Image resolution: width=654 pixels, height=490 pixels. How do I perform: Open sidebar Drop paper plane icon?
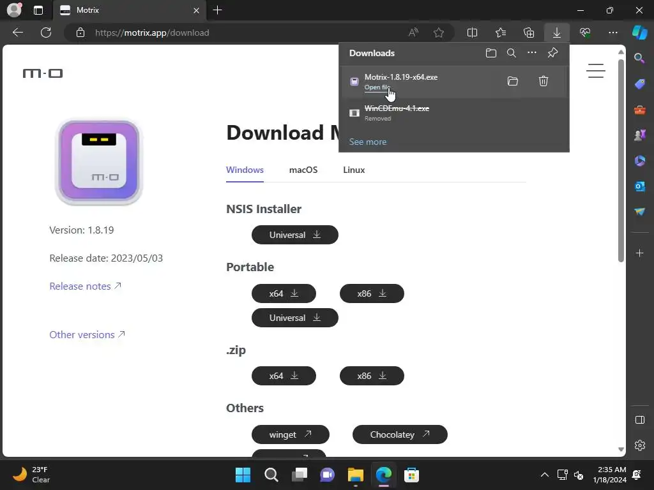click(x=639, y=212)
